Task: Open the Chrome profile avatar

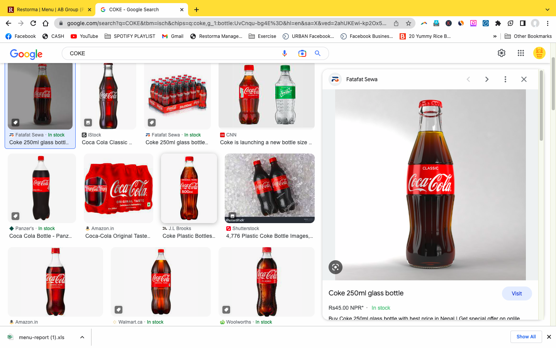Action: (x=535, y=23)
